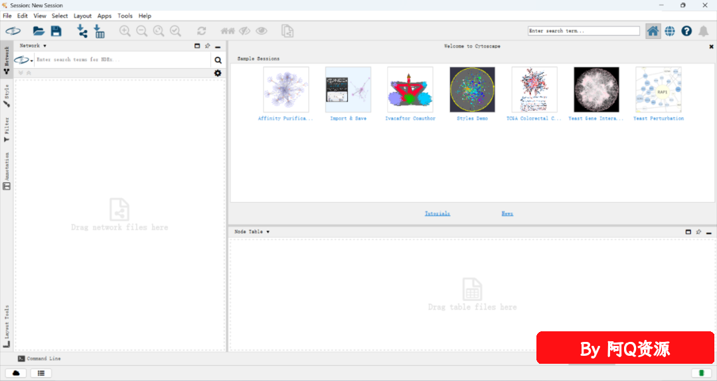The image size is (717, 381).
Task: Switch to Network side tab
Action: (7, 60)
